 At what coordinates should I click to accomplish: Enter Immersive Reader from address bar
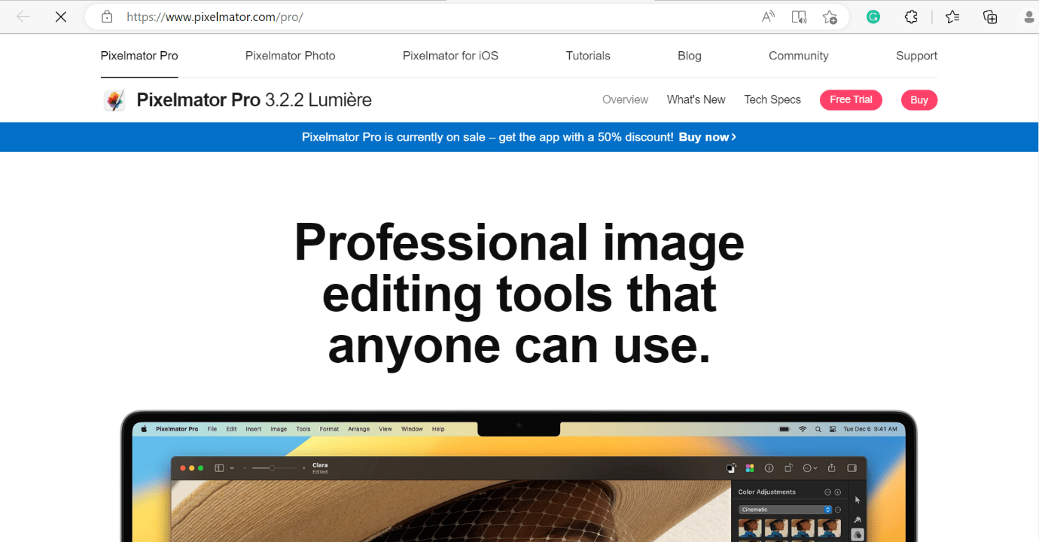pyautogui.click(x=799, y=17)
